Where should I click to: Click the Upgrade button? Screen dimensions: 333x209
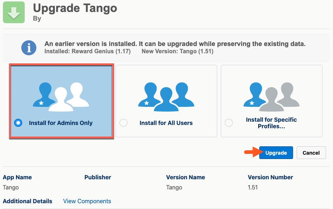pos(276,152)
